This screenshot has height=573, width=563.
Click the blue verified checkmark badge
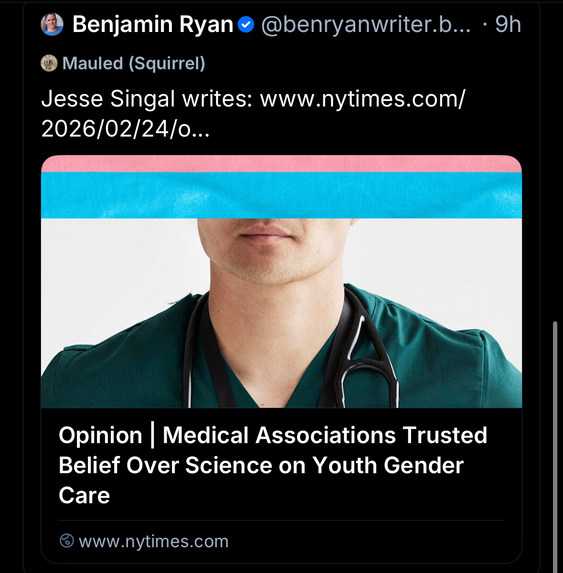(246, 24)
